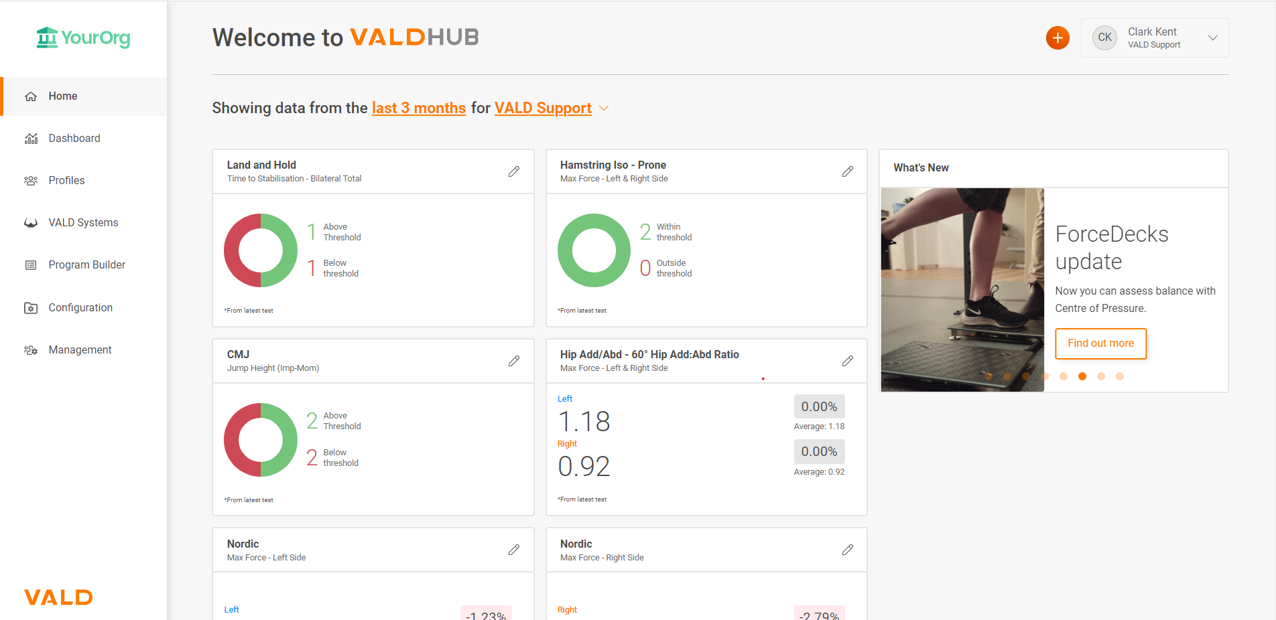Click the Right value 0.92

(x=584, y=467)
